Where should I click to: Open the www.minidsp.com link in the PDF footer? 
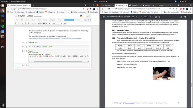(x=129, y=103)
